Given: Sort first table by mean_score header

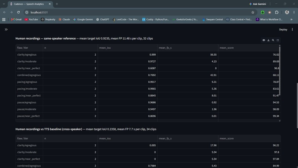Looking at the screenshot, I should pyautogui.click(x=248, y=48).
